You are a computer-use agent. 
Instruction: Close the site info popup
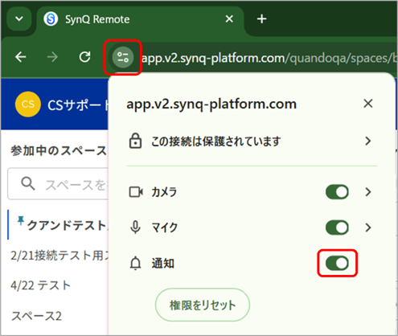(x=368, y=104)
